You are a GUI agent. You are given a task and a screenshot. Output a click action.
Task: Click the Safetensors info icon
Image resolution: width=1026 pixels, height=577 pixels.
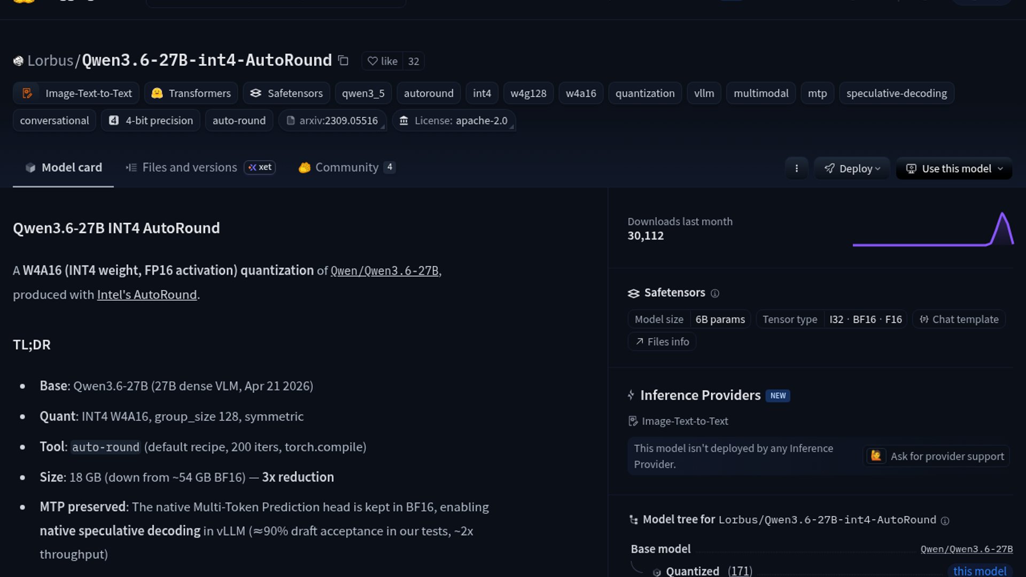(715, 293)
